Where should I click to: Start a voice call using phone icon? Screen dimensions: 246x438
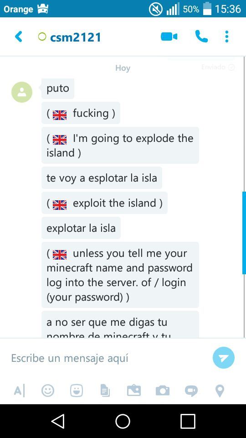[x=201, y=36]
